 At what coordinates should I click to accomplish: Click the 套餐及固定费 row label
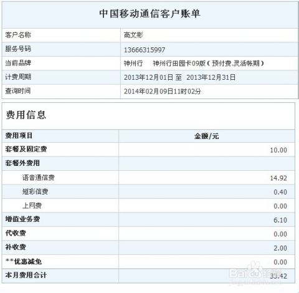coord(26,149)
